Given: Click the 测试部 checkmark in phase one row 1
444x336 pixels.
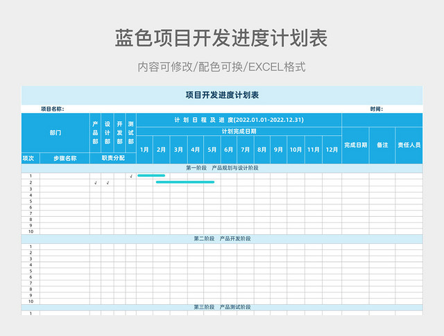Looking at the screenshot, I should pyautogui.click(x=131, y=176).
